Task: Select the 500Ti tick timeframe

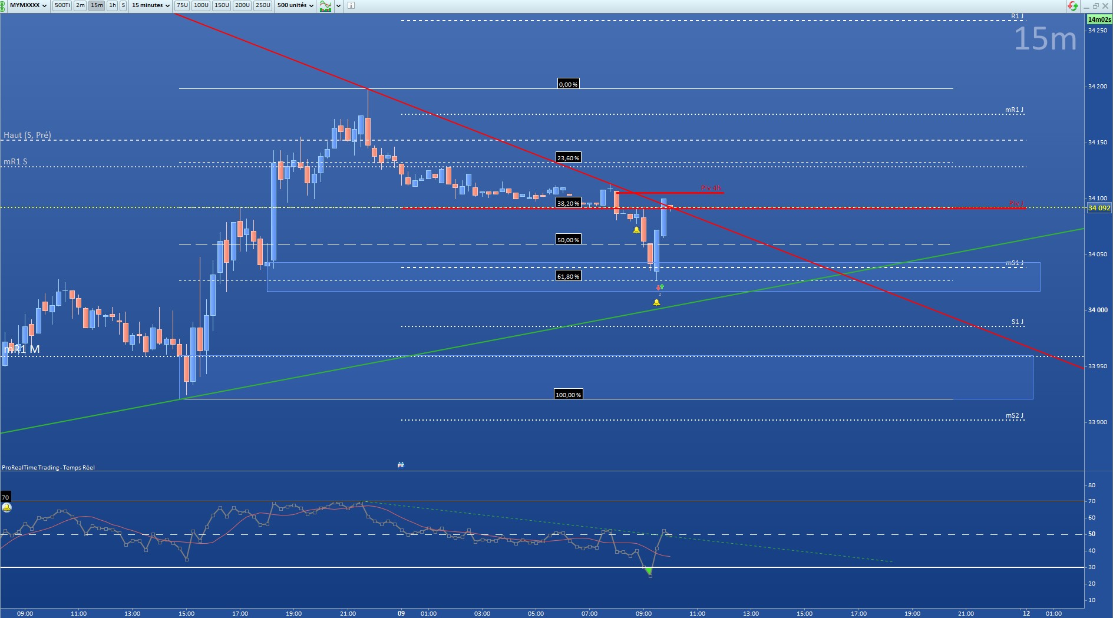Action: (62, 5)
